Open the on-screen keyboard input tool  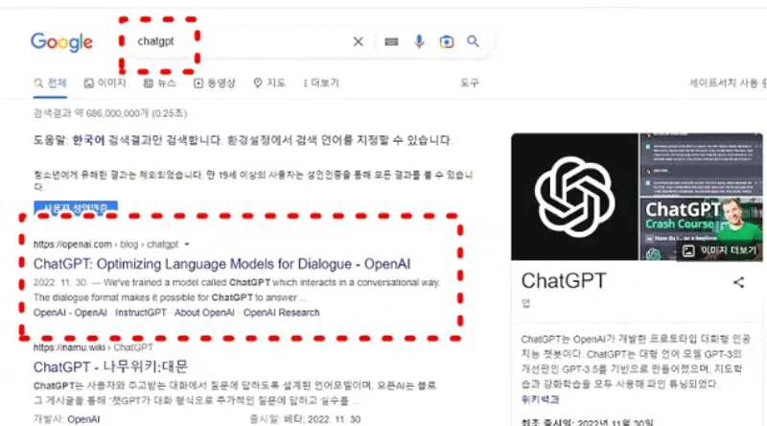(391, 42)
